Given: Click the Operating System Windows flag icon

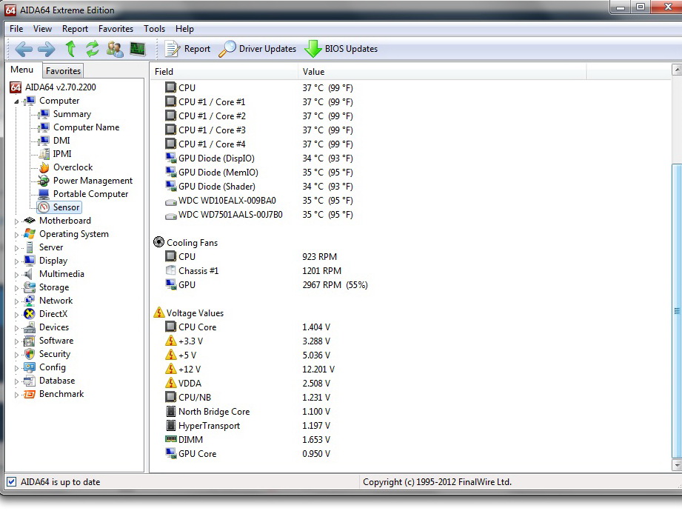Looking at the screenshot, I should (30, 234).
